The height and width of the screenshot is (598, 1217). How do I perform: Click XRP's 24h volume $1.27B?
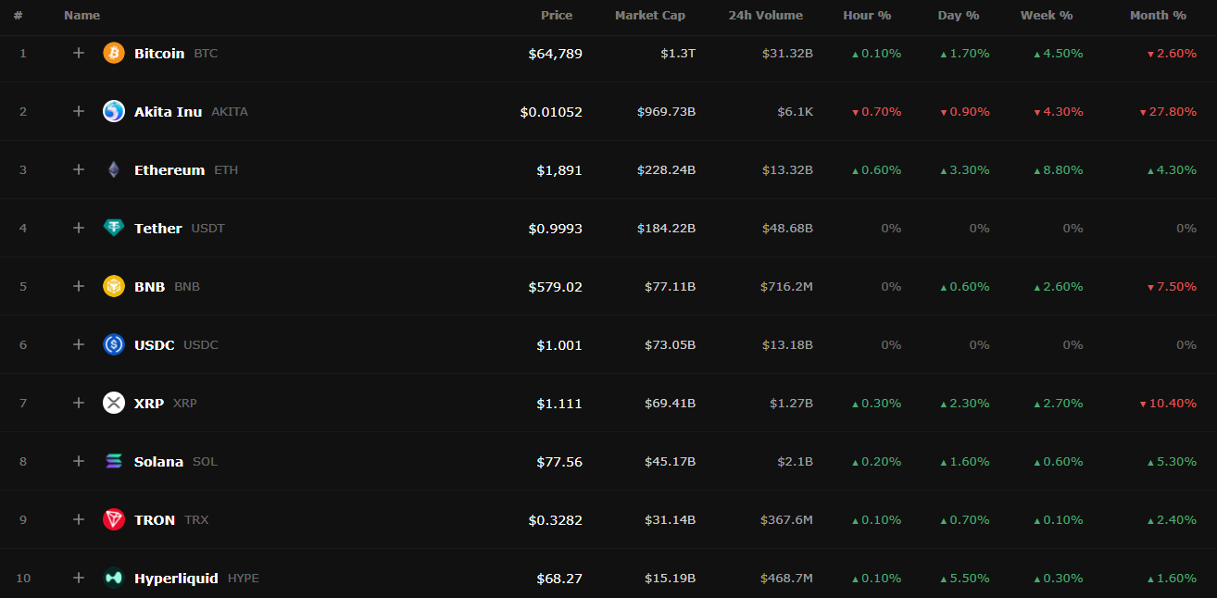pyautogui.click(x=792, y=404)
